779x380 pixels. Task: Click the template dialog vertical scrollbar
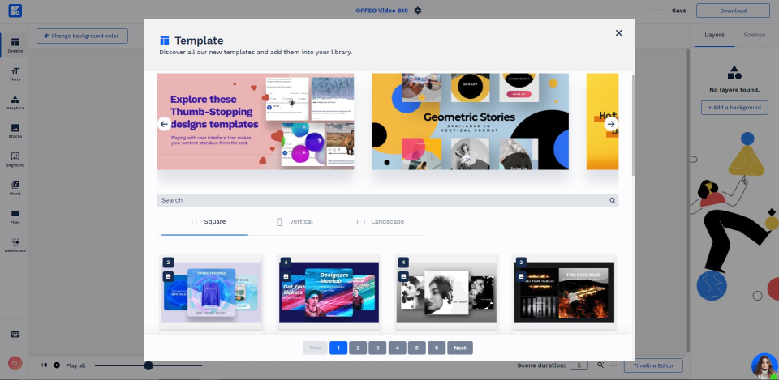[x=634, y=124]
